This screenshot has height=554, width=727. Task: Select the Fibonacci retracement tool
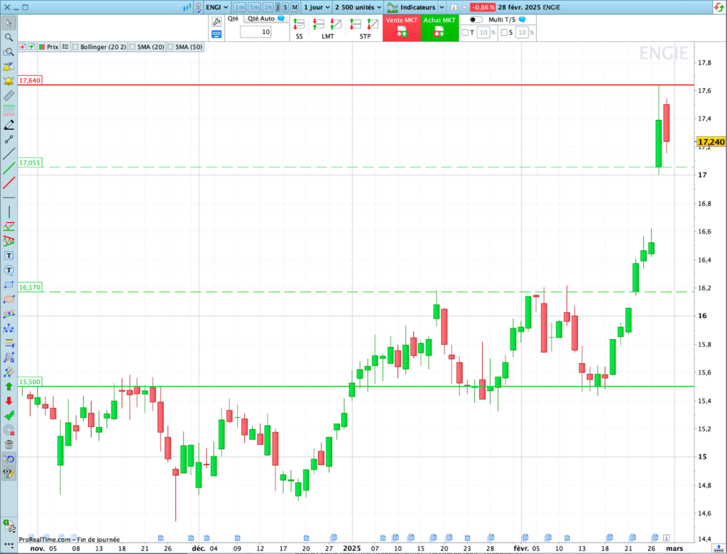[9, 343]
